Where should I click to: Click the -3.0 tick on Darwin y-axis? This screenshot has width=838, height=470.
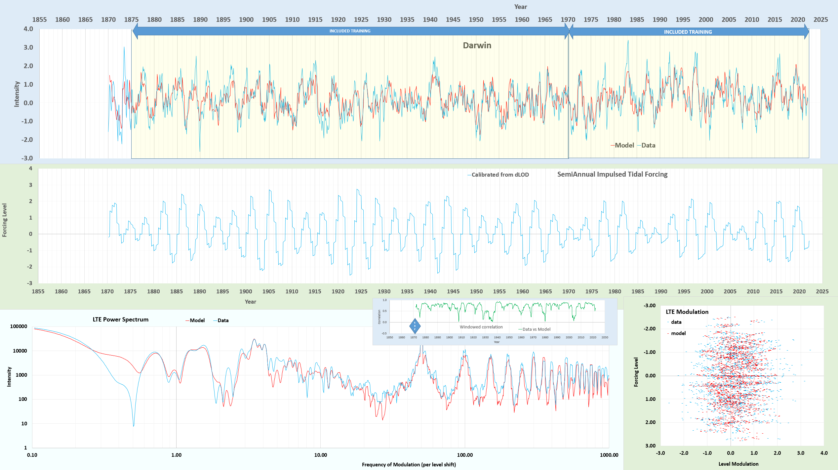tap(27, 158)
